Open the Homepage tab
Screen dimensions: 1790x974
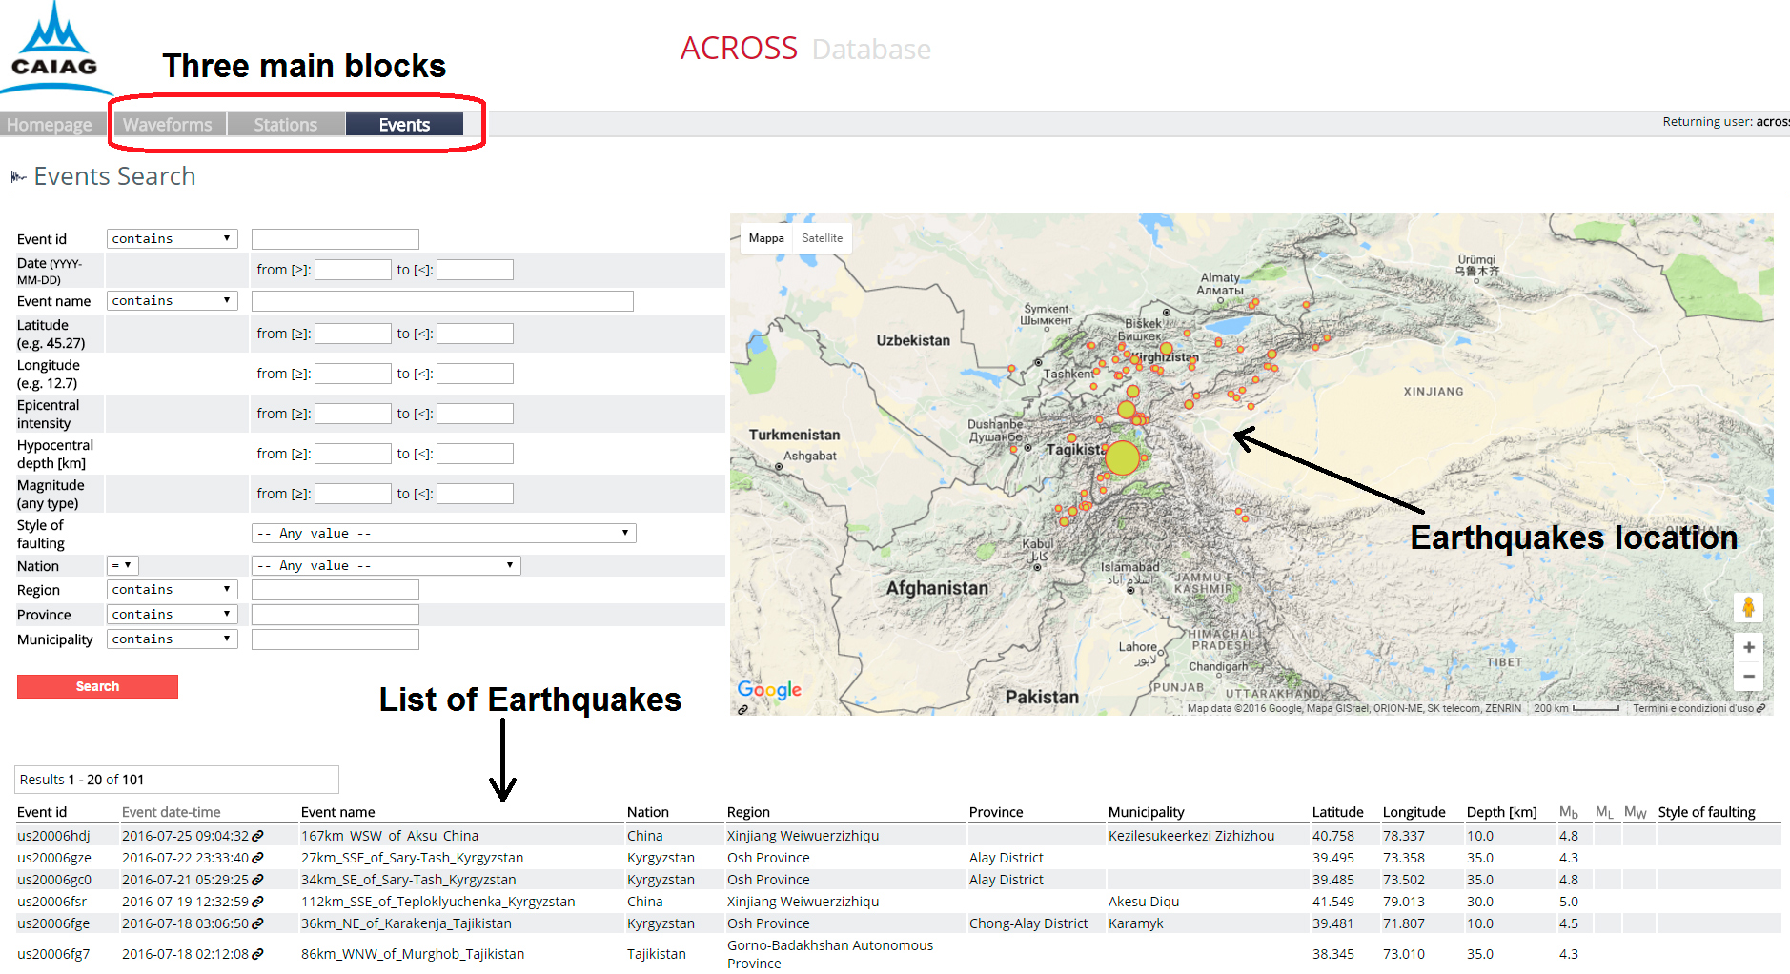click(50, 125)
